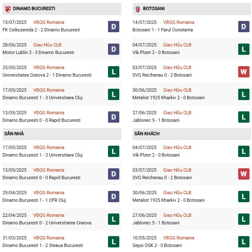Click L badge for Sepsi OSK match
This screenshot has width=252, height=252.
click(244, 242)
